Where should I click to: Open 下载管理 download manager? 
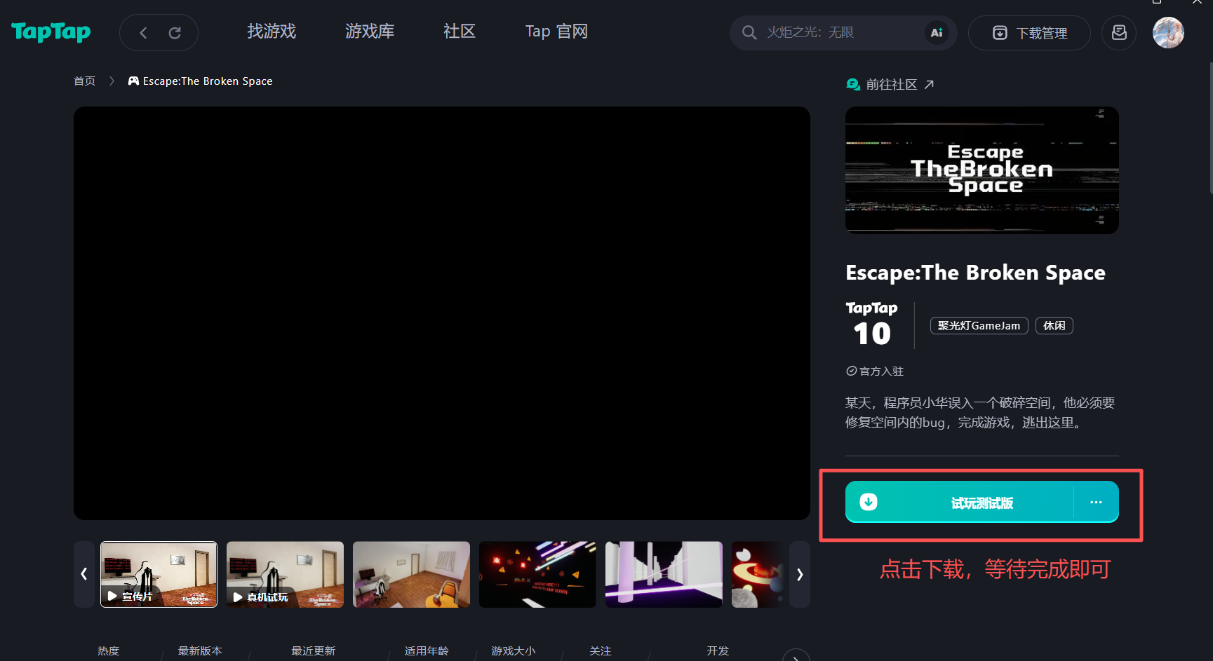[x=1029, y=33]
